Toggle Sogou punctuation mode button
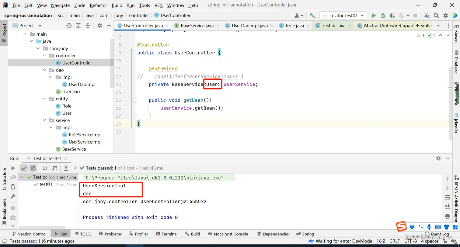The image size is (460, 247). coord(421,227)
